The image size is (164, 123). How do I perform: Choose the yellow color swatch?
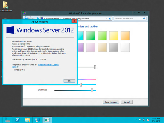click(x=114, y=36)
